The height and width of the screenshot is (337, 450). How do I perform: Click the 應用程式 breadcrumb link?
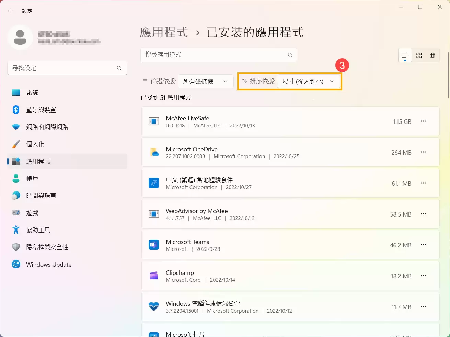164,32
